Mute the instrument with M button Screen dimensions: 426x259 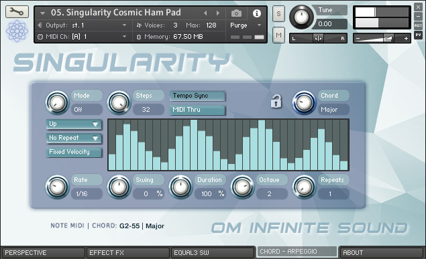pyautogui.click(x=278, y=35)
